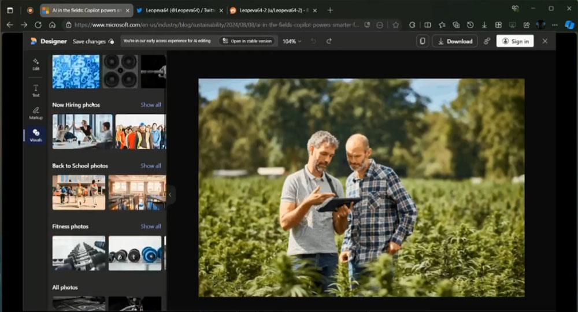Click the send to phone icon
This screenshot has height=312, width=578.
click(x=423, y=41)
